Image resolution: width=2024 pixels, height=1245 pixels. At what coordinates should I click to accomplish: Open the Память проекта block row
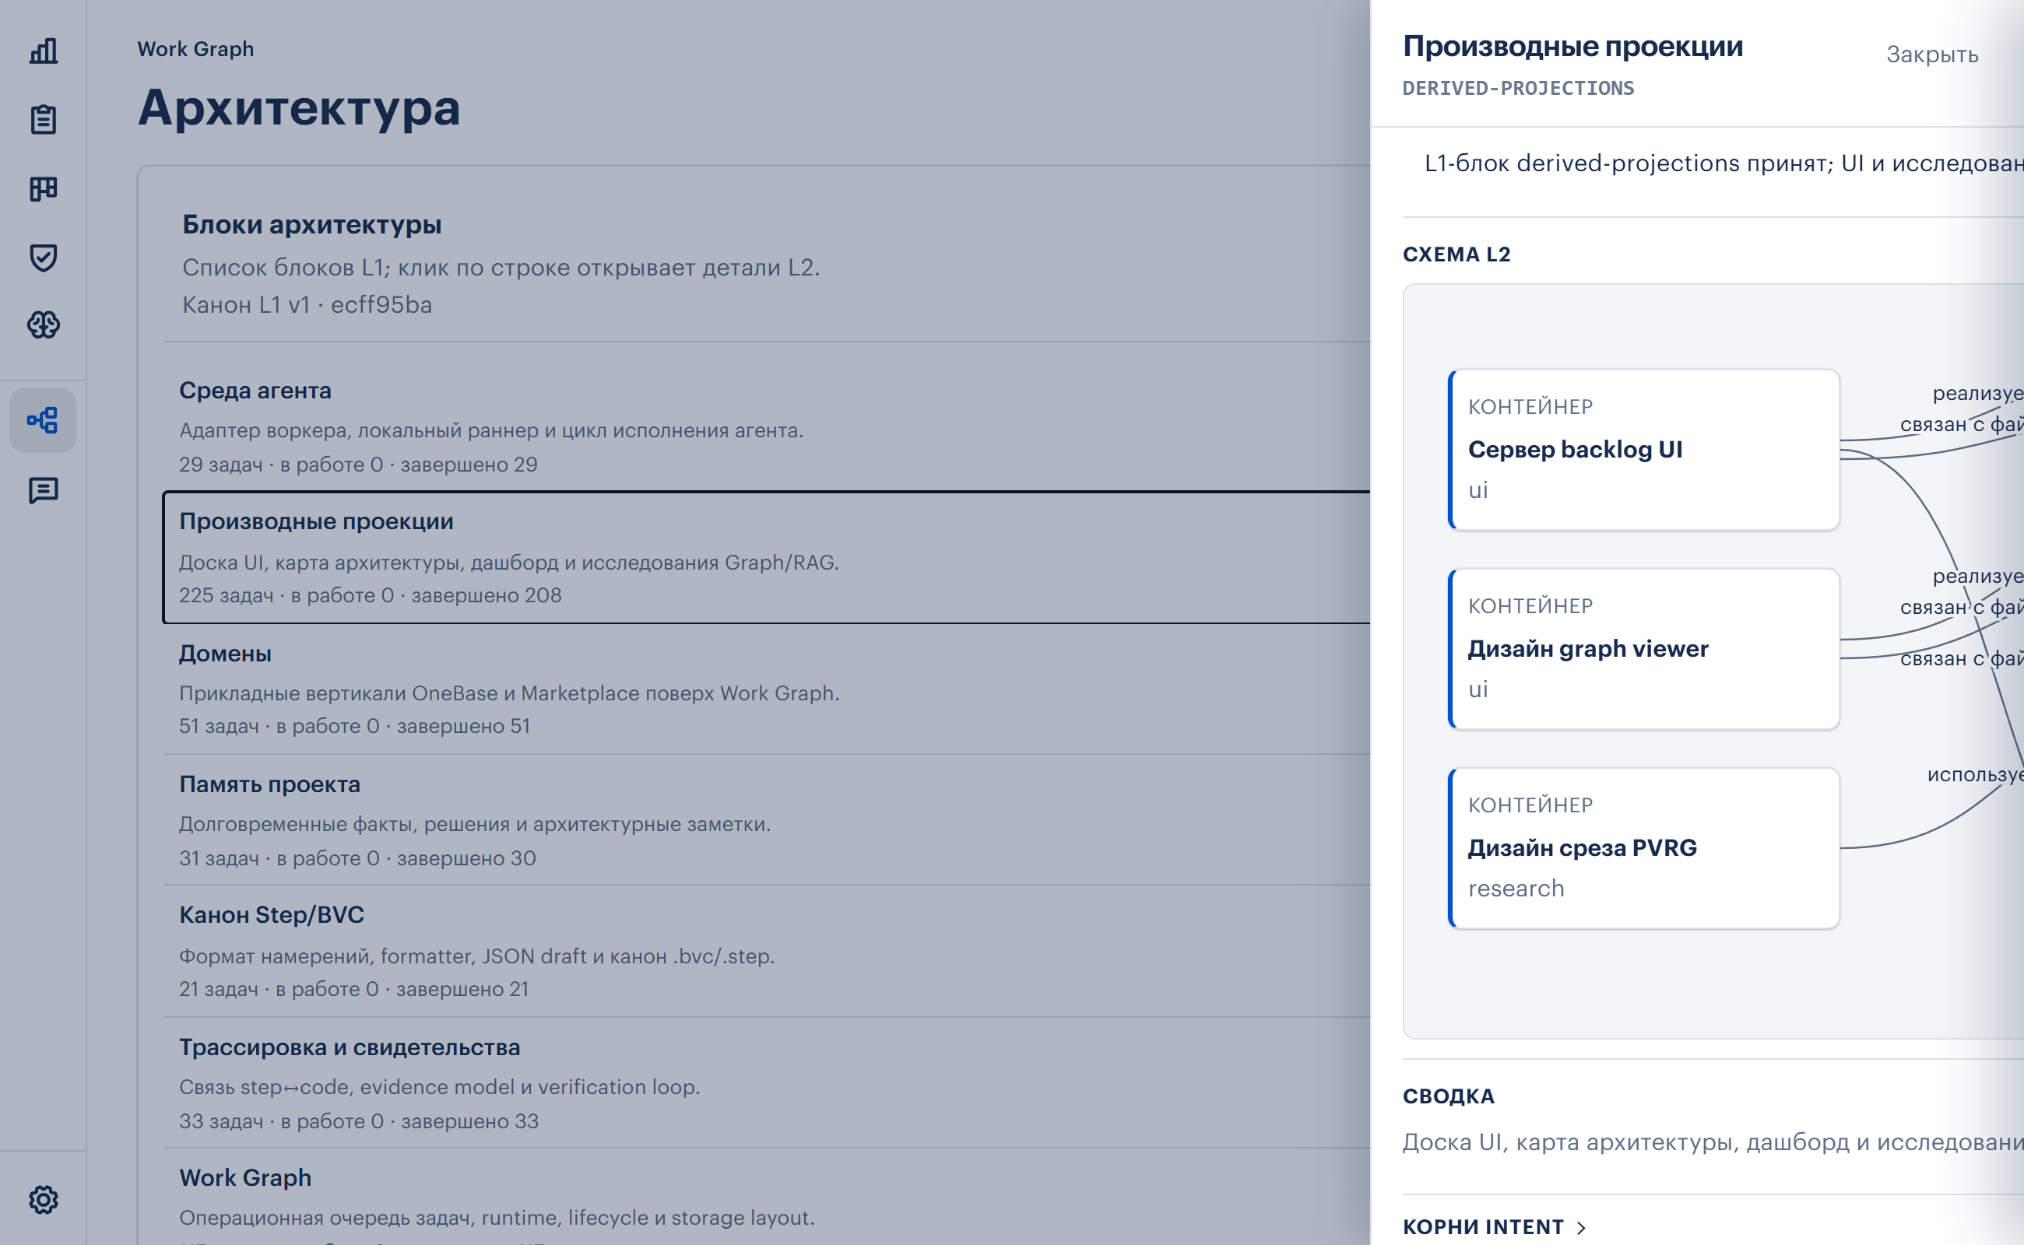click(x=766, y=820)
